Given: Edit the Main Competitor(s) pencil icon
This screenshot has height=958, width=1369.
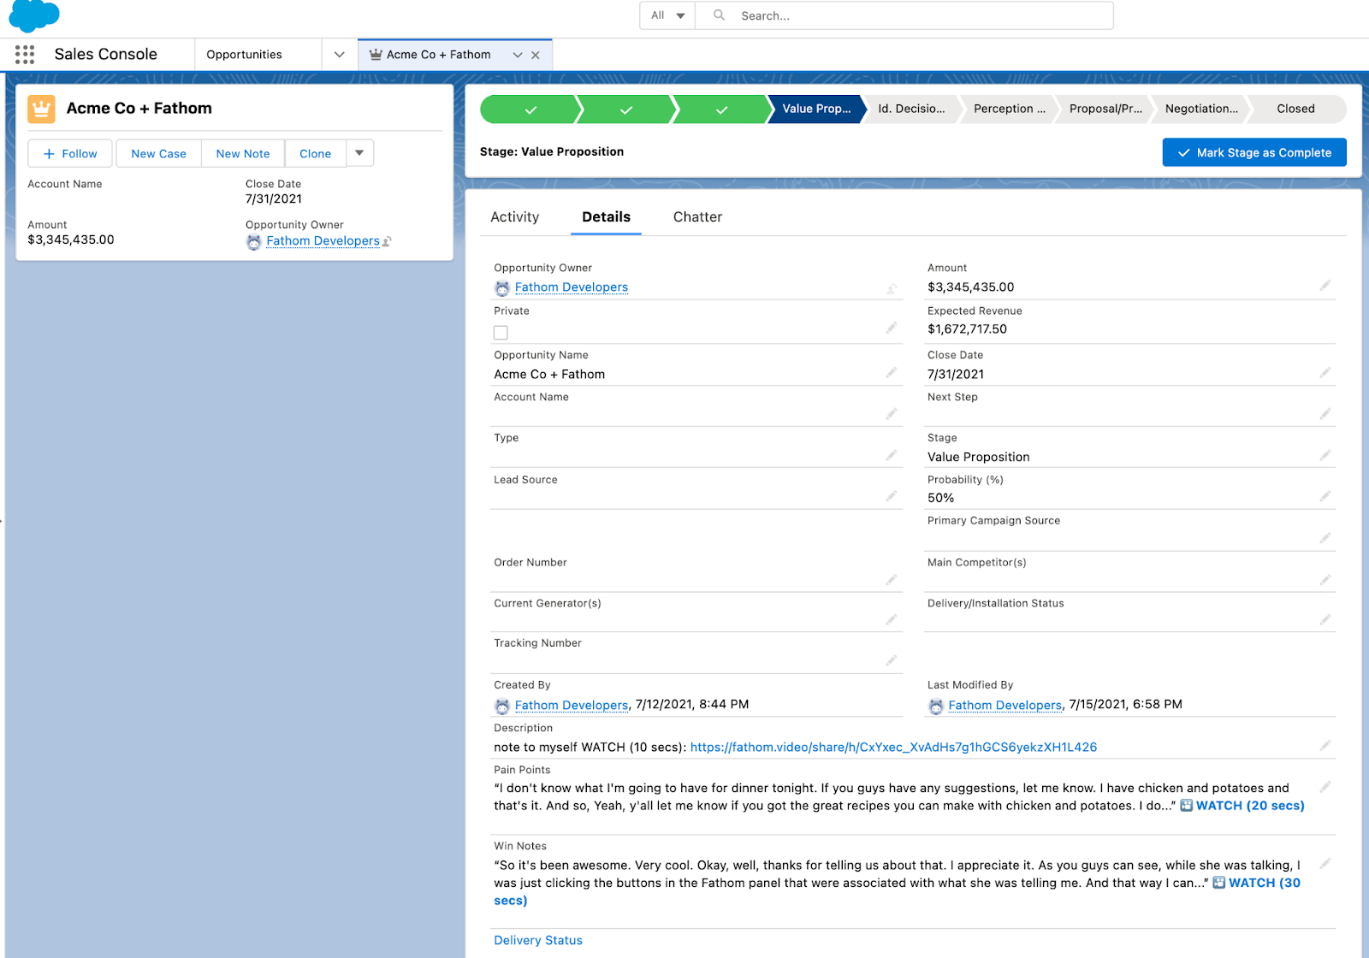Looking at the screenshot, I should (x=1325, y=581).
